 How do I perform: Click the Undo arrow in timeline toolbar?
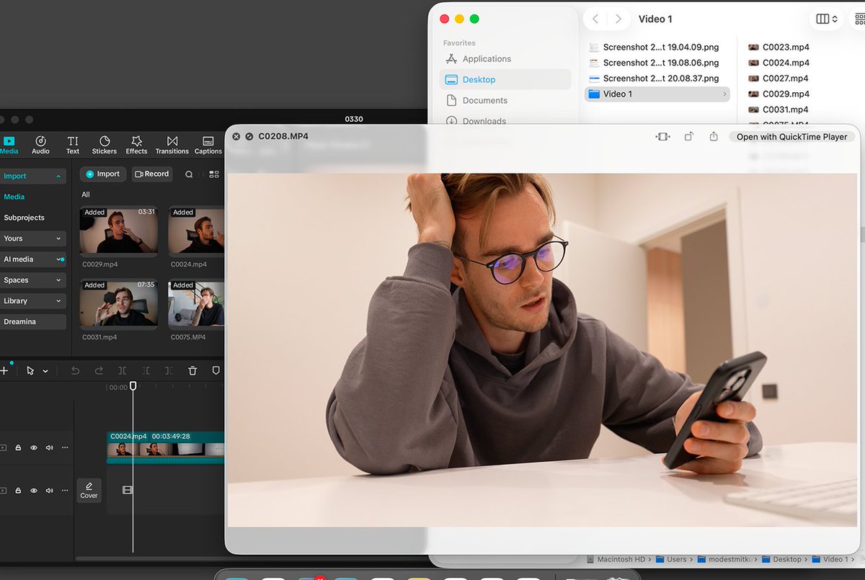click(75, 371)
